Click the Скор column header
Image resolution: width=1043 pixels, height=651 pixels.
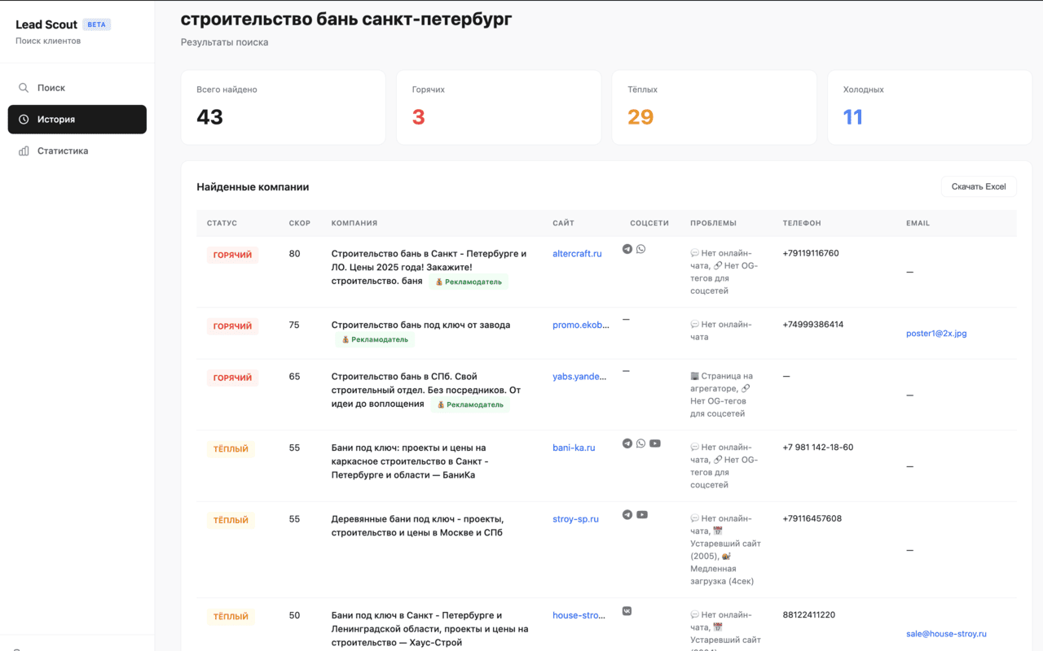300,223
